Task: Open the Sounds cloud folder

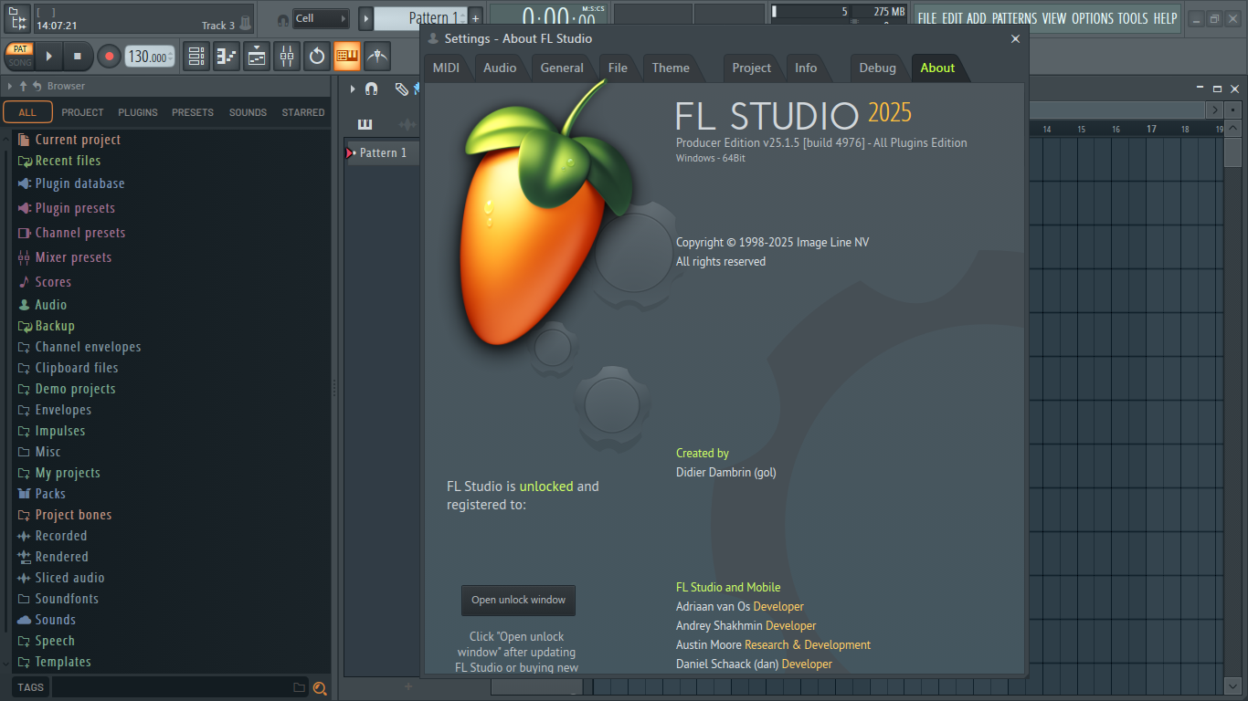Action: 47,620
